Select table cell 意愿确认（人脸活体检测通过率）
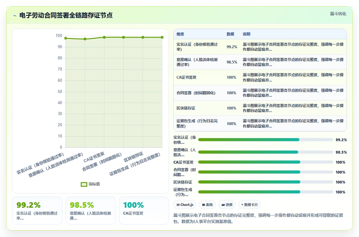Image resolution: width=359 pixels, height=237 pixels. click(197, 62)
